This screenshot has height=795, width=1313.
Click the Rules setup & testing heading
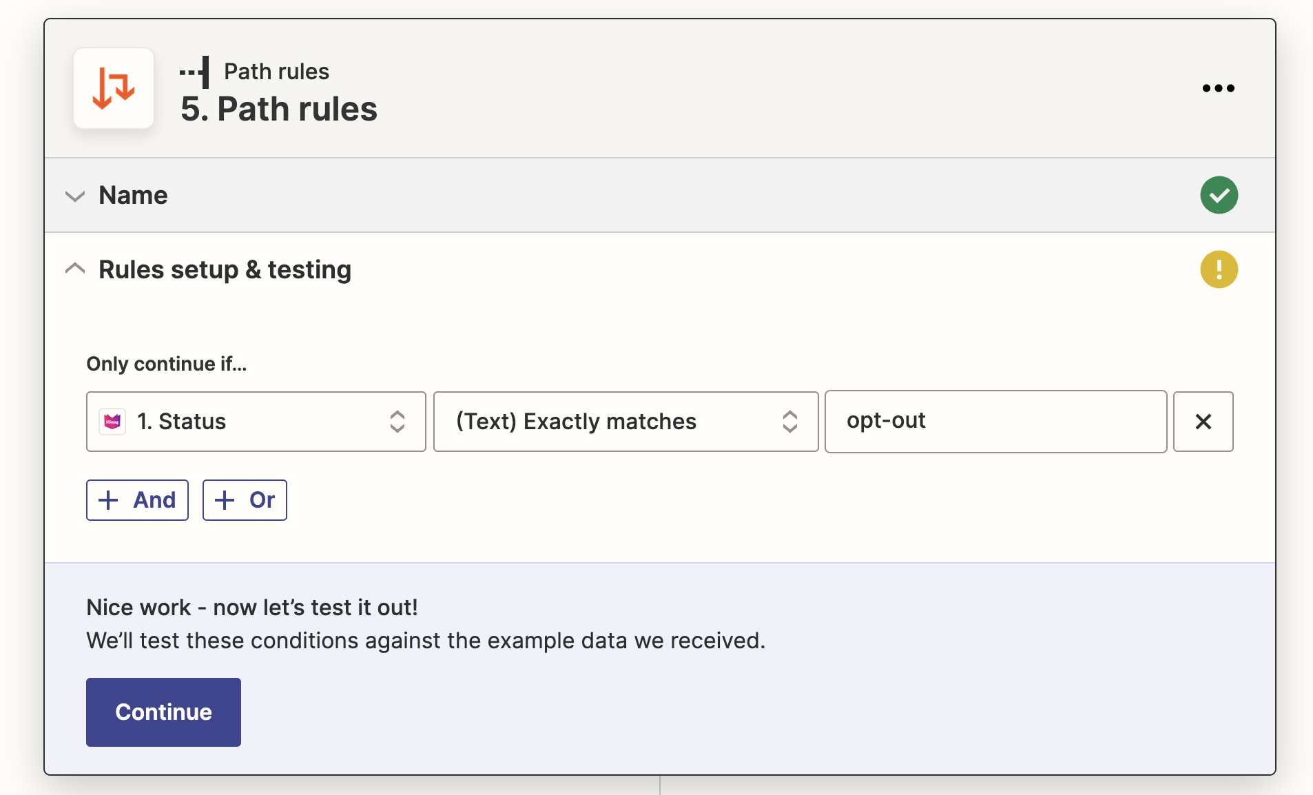(x=225, y=269)
